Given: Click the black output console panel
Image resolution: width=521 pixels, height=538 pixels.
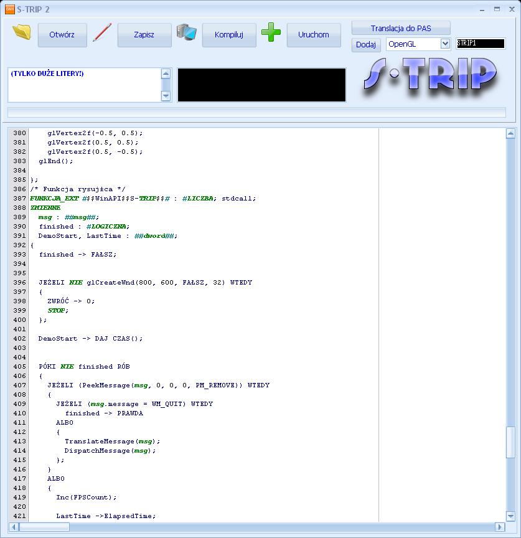Looking at the screenshot, I should click(261, 85).
